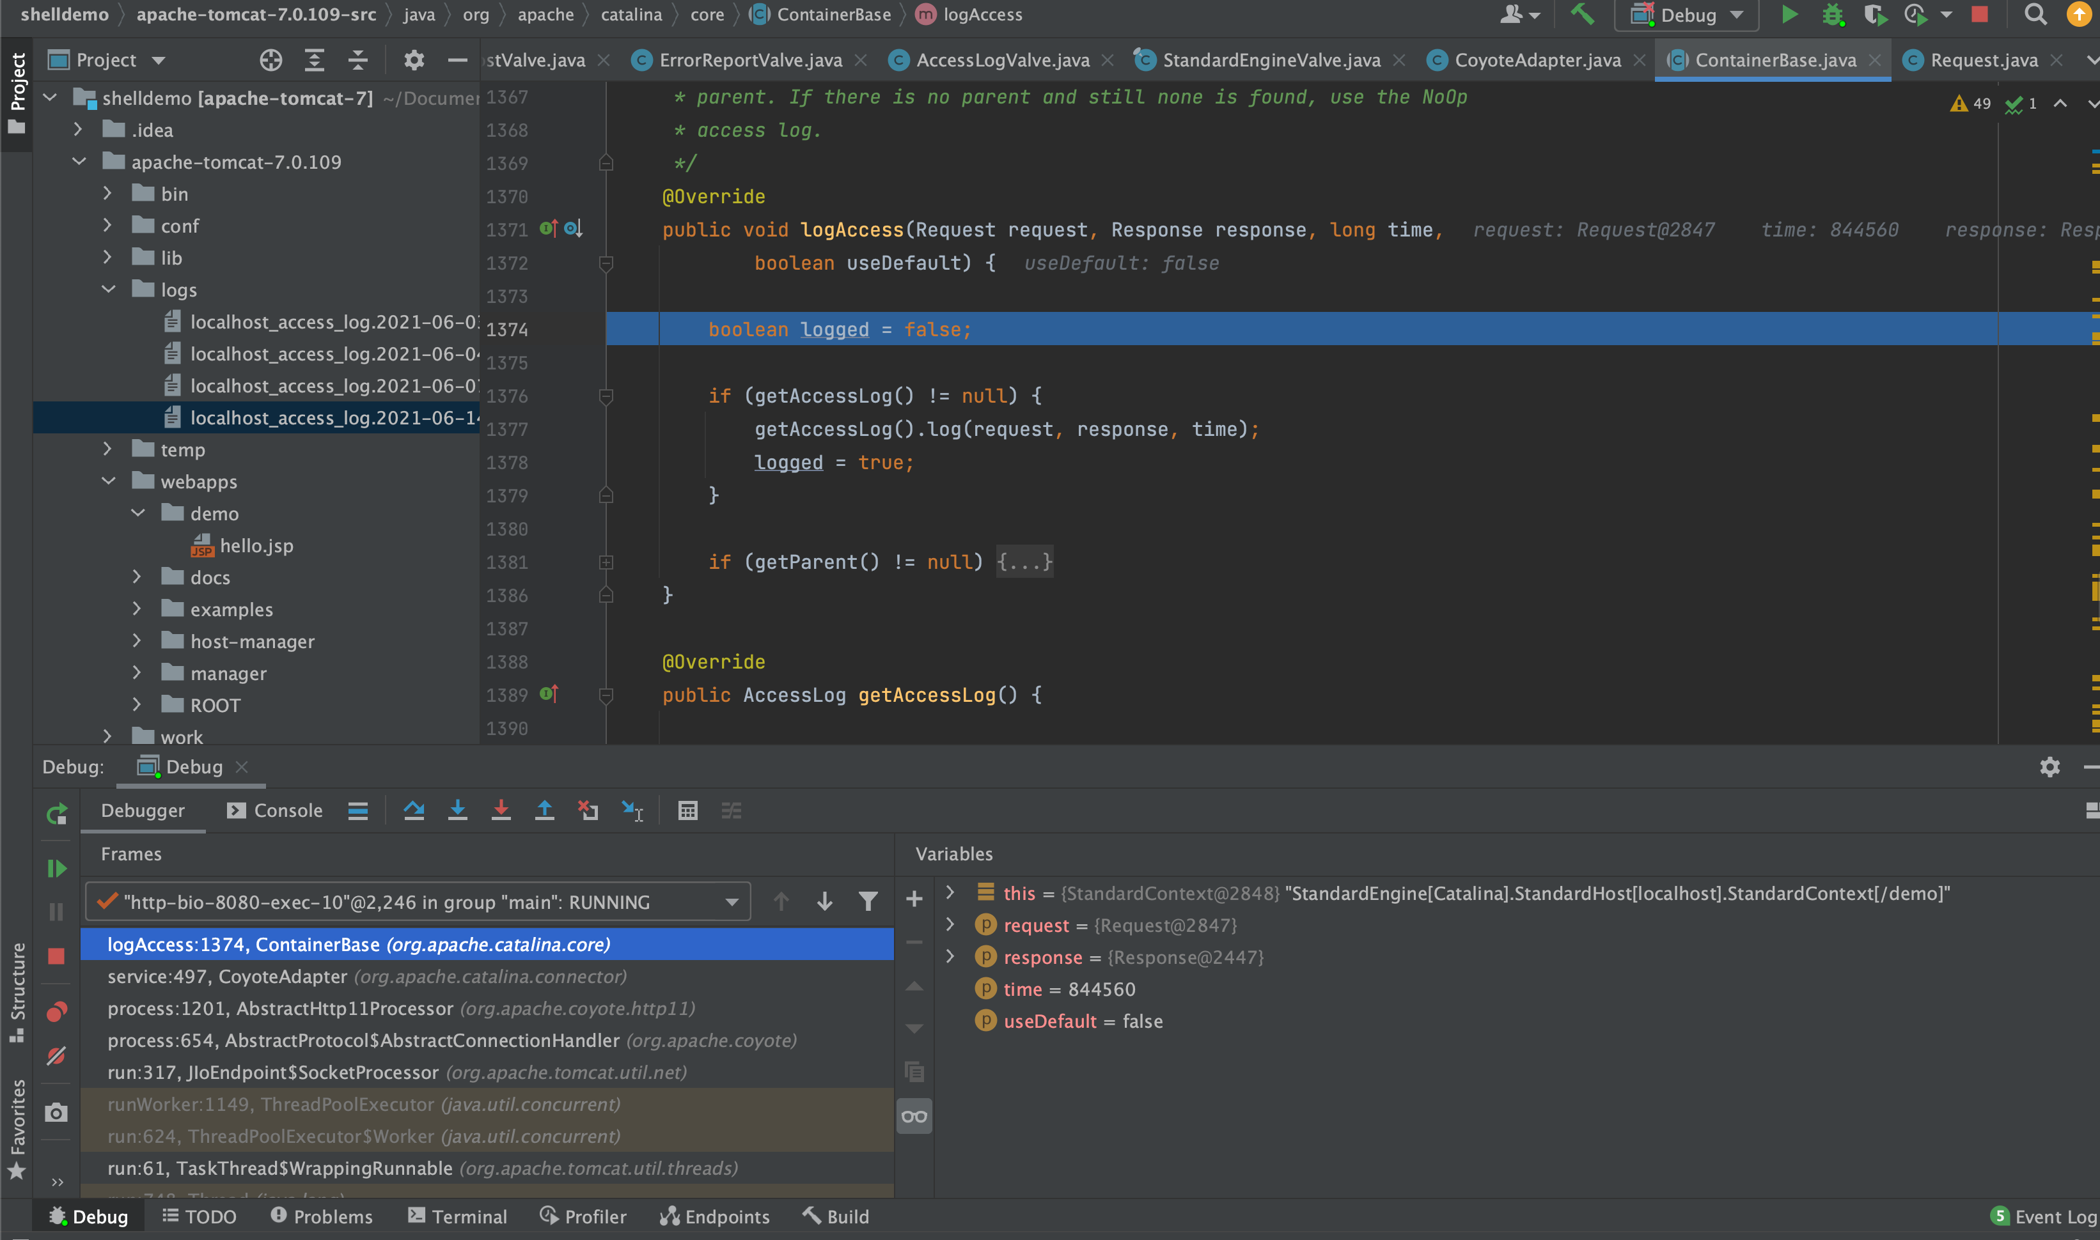Open Evaluate Expression calculator icon

pos(687,810)
